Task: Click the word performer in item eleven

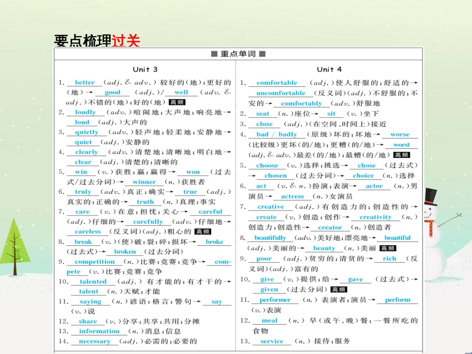Action: (x=274, y=300)
